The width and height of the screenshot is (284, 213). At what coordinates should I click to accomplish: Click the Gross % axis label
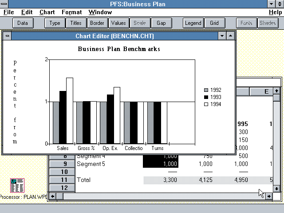[86, 148]
